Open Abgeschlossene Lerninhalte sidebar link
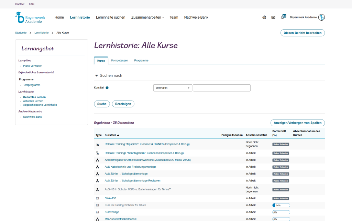 [40, 105]
